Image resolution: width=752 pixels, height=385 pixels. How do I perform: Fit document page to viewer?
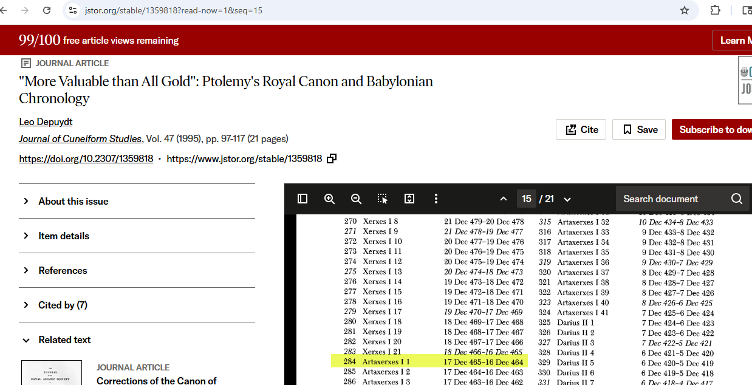(409, 199)
